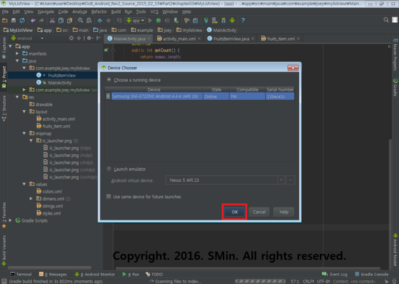Click the Attach debugger icon
The width and height of the screenshot is (399, 284).
(x=176, y=20)
